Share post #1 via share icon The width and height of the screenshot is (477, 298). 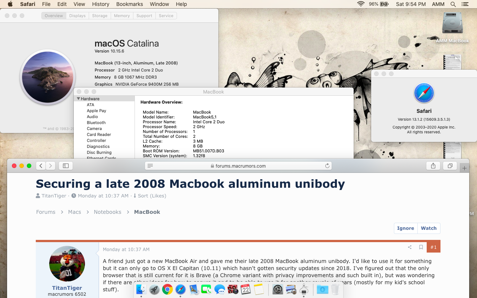[x=410, y=247]
